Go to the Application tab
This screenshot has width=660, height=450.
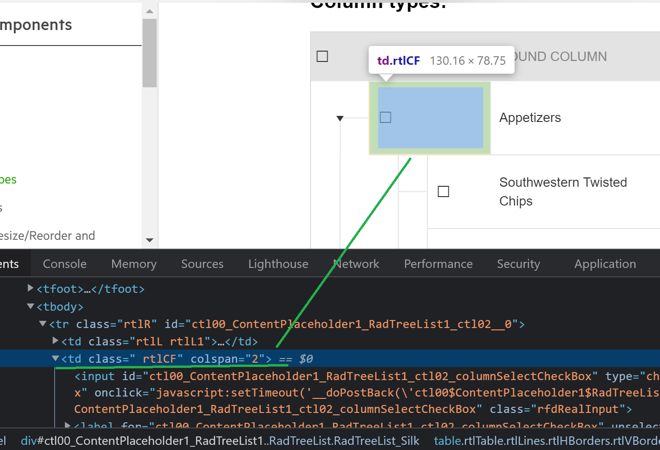point(605,264)
